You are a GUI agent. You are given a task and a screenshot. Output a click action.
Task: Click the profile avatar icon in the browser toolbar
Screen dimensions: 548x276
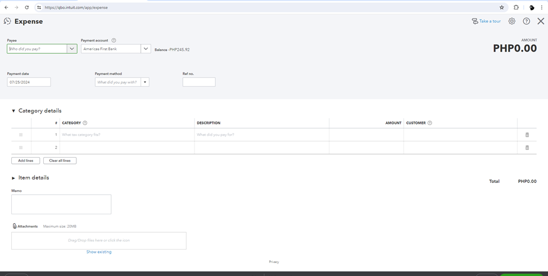pyautogui.click(x=532, y=7)
